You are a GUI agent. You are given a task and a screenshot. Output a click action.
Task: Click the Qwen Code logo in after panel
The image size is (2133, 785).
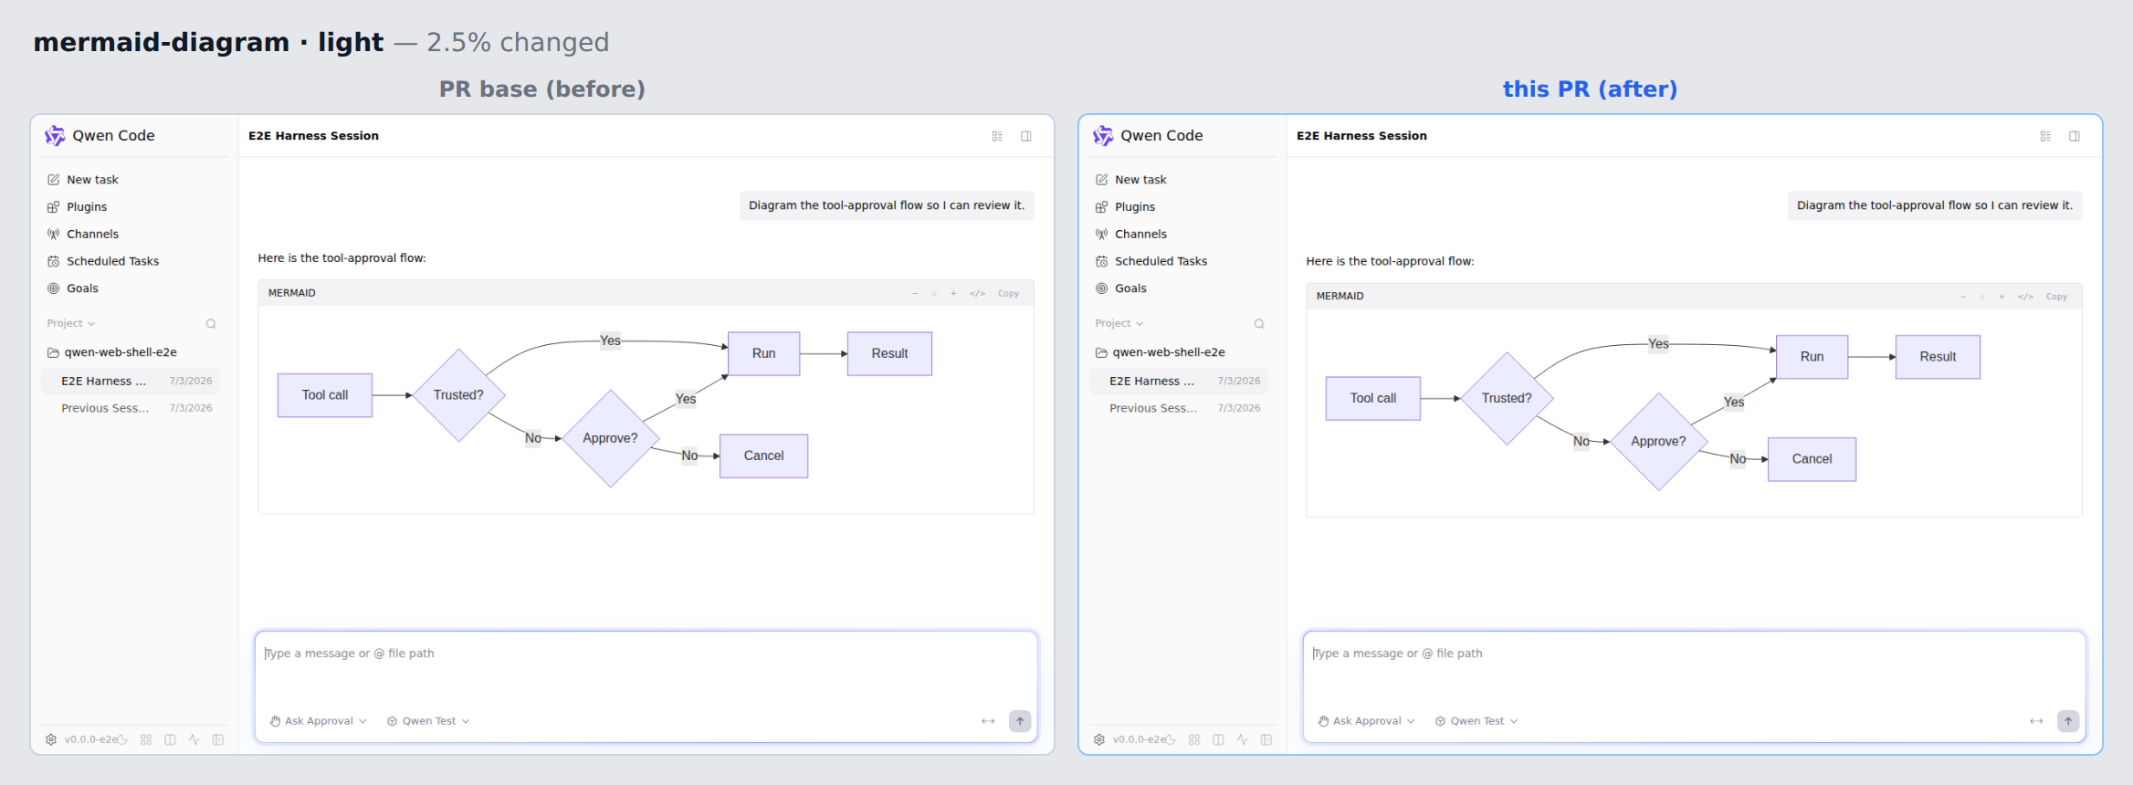click(x=1103, y=135)
